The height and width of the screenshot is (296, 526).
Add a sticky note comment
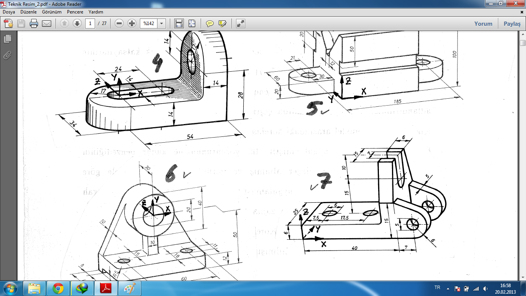point(210,24)
